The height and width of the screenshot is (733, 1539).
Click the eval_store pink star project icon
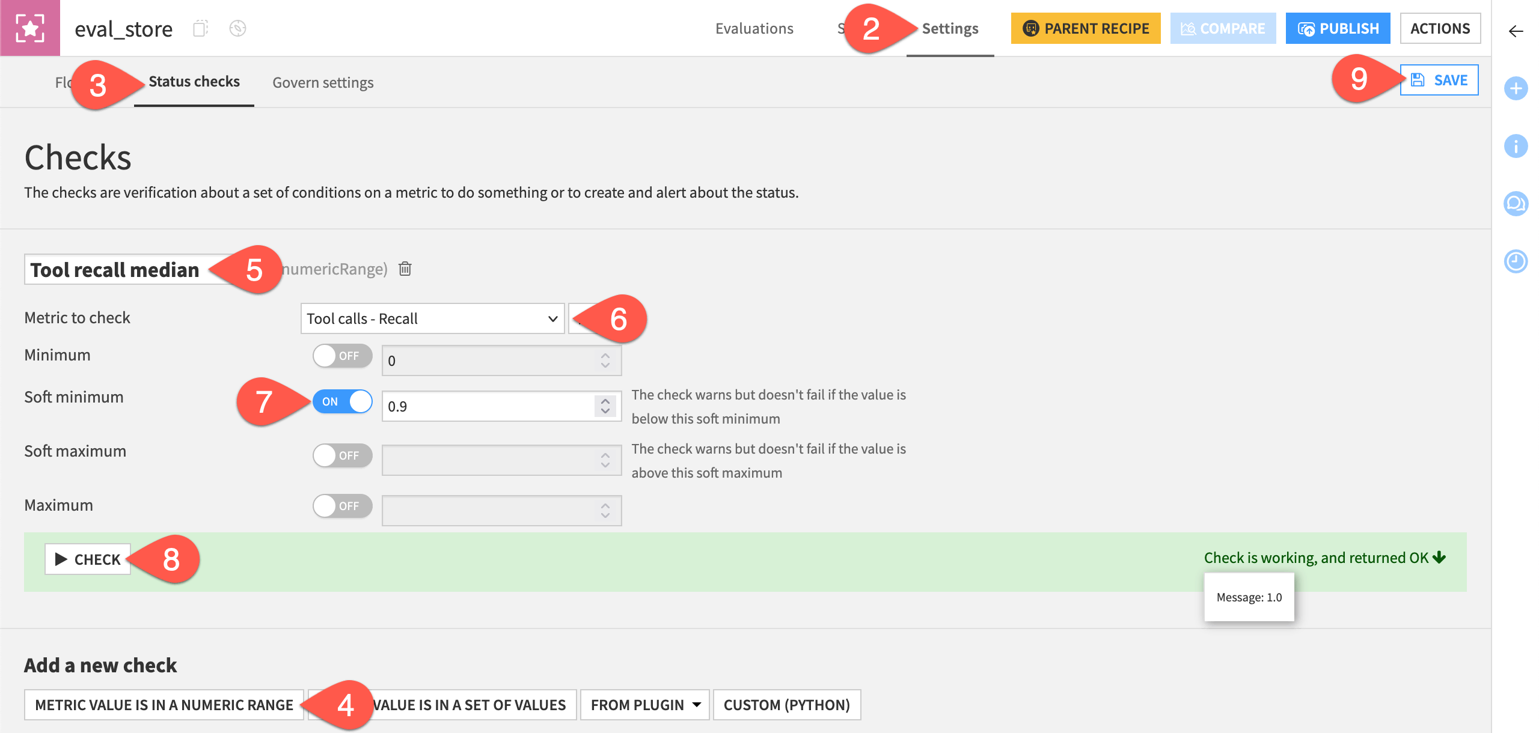coord(29,28)
